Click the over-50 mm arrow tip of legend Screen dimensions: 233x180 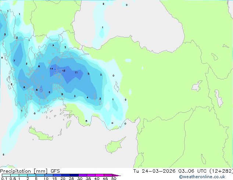116,175
